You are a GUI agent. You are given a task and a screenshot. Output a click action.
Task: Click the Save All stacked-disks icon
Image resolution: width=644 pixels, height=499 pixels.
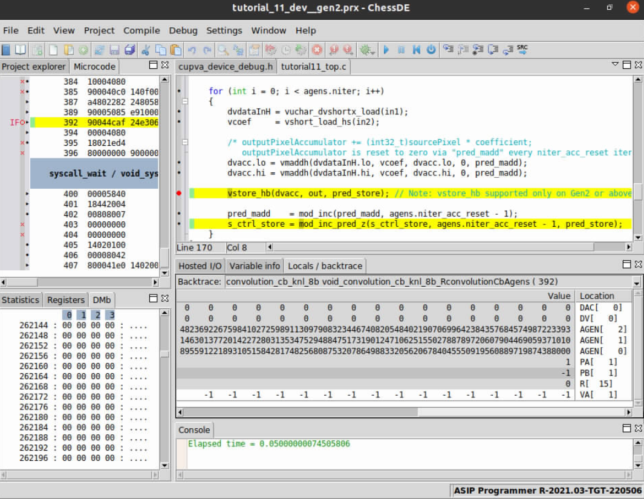129,50
